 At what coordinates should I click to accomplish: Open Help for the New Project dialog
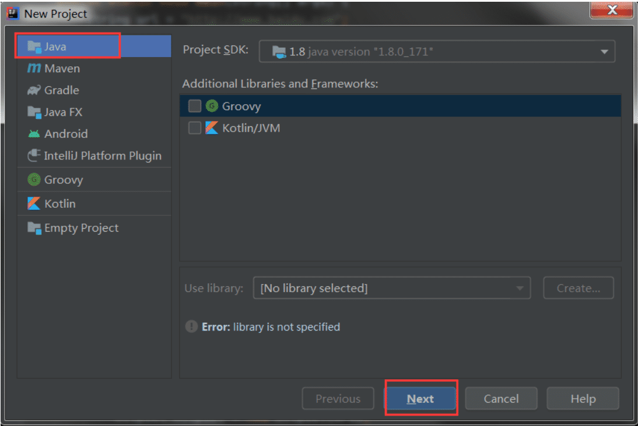tap(583, 399)
